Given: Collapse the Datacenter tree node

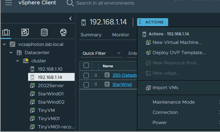Looking at the screenshot, I should 11,53.
